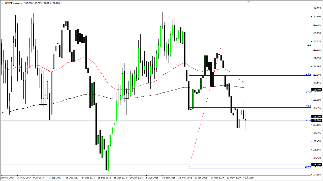Click the Fibonacci 100.0 level label
Image resolution: width=323 pixels, height=181 pixels.
(308, 167)
